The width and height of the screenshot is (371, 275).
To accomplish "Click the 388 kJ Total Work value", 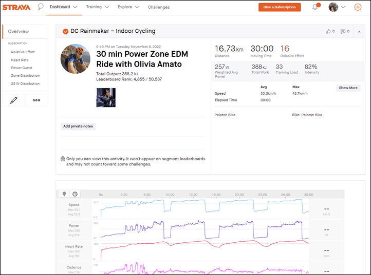I will pos(259,67).
